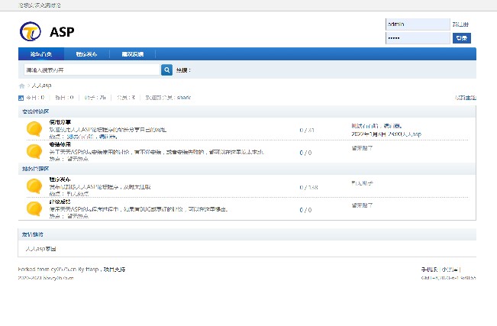Open the friend link inside the links box
This screenshot has height=326, width=497.
coord(41,249)
